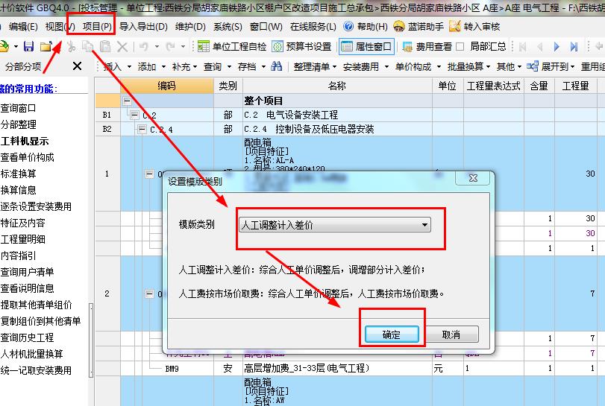Image resolution: width=605 pixels, height=406 pixels.
Task: Click the Copy icon in toolbar
Action: [x=87, y=47]
